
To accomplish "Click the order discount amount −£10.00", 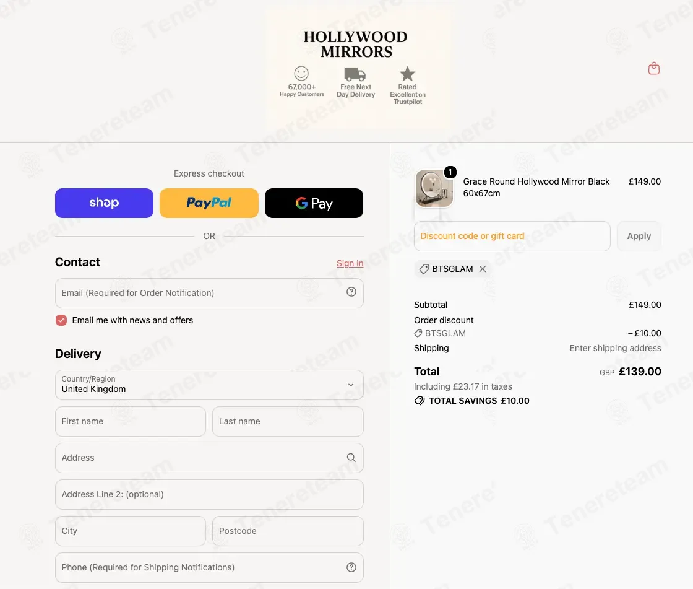I will (x=644, y=333).
